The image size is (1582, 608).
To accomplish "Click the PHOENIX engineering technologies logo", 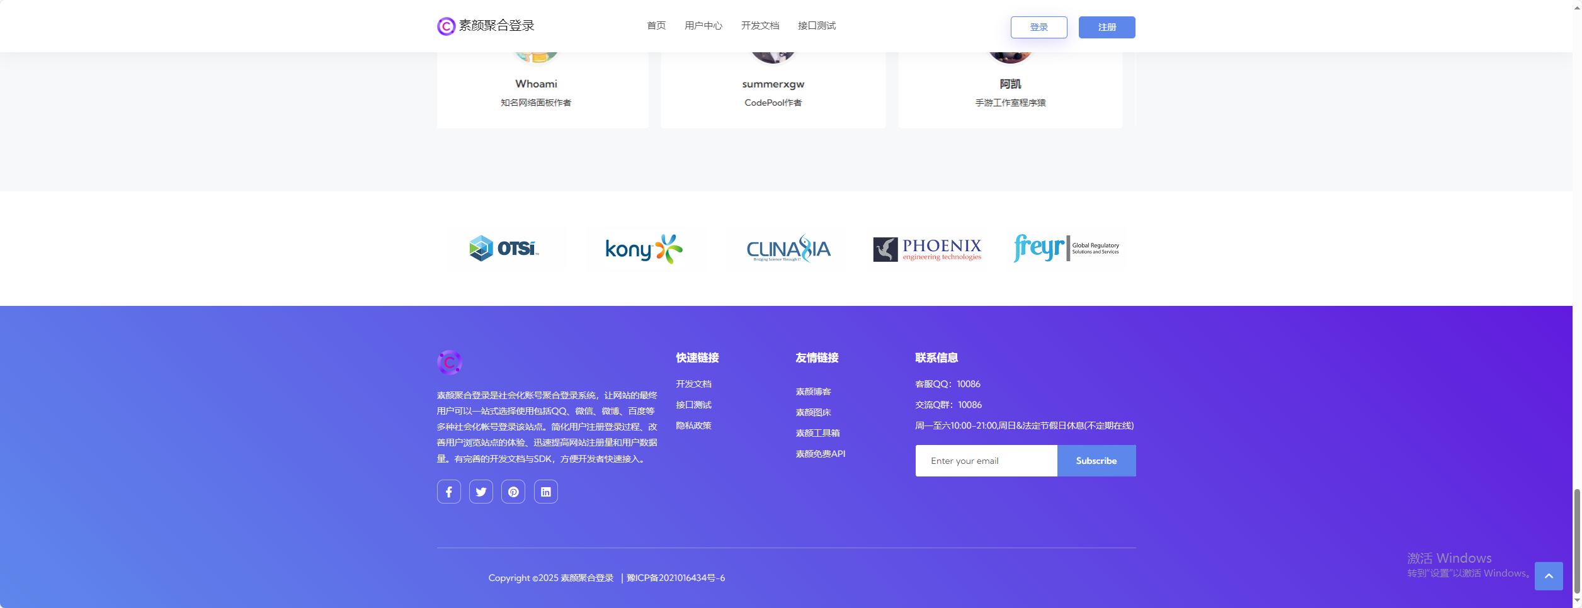I will [x=926, y=249].
